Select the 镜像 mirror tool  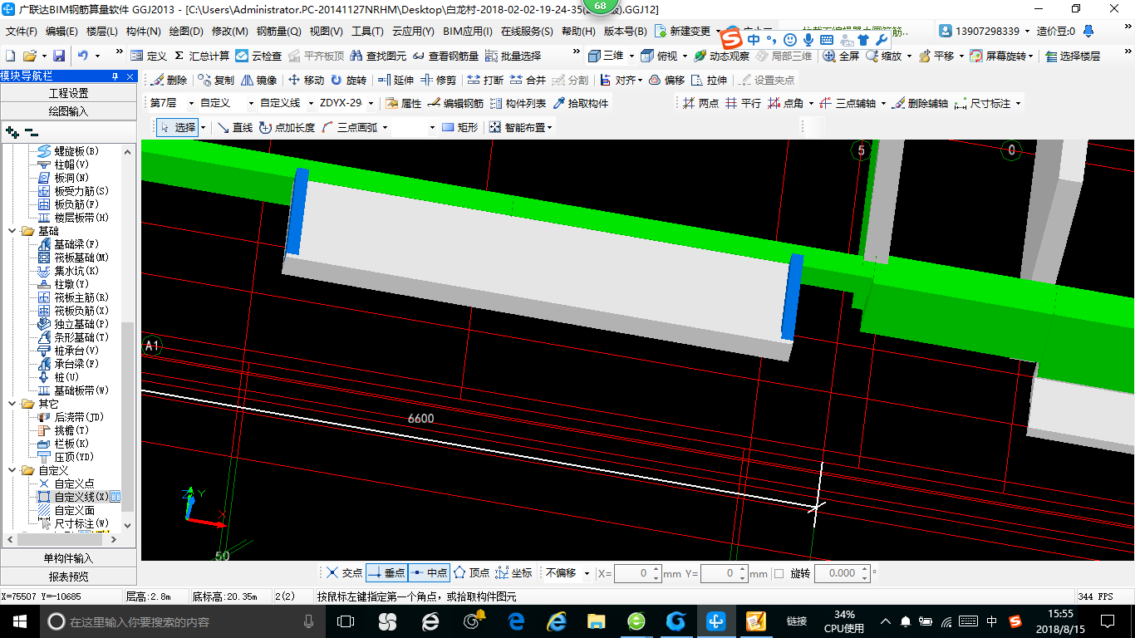(259, 81)
